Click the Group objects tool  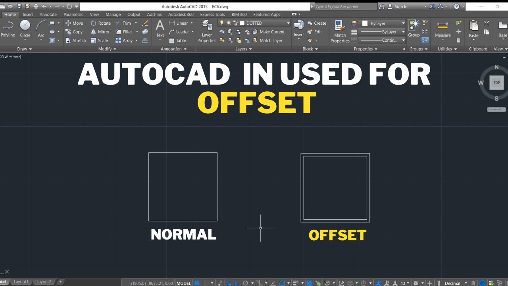point(414,29)
